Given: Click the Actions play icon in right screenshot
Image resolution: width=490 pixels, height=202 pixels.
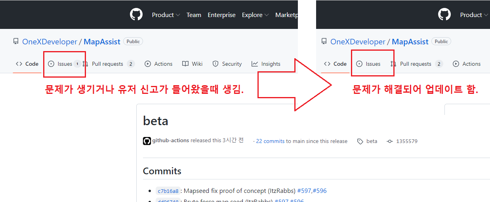Looking at the screenshot, I should (456, 64).
